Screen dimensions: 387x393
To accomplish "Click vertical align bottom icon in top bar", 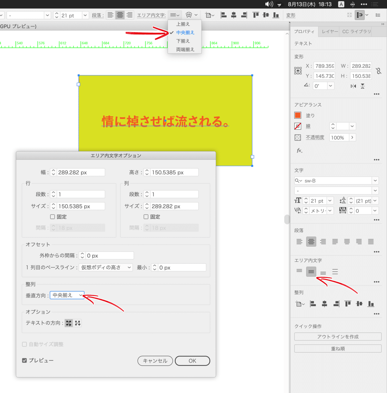I will click(x=276, y=15).
